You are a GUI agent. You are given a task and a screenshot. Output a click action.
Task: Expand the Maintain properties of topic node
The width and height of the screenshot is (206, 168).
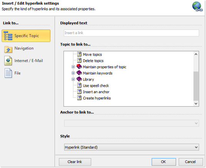click(x=73, y=67)
